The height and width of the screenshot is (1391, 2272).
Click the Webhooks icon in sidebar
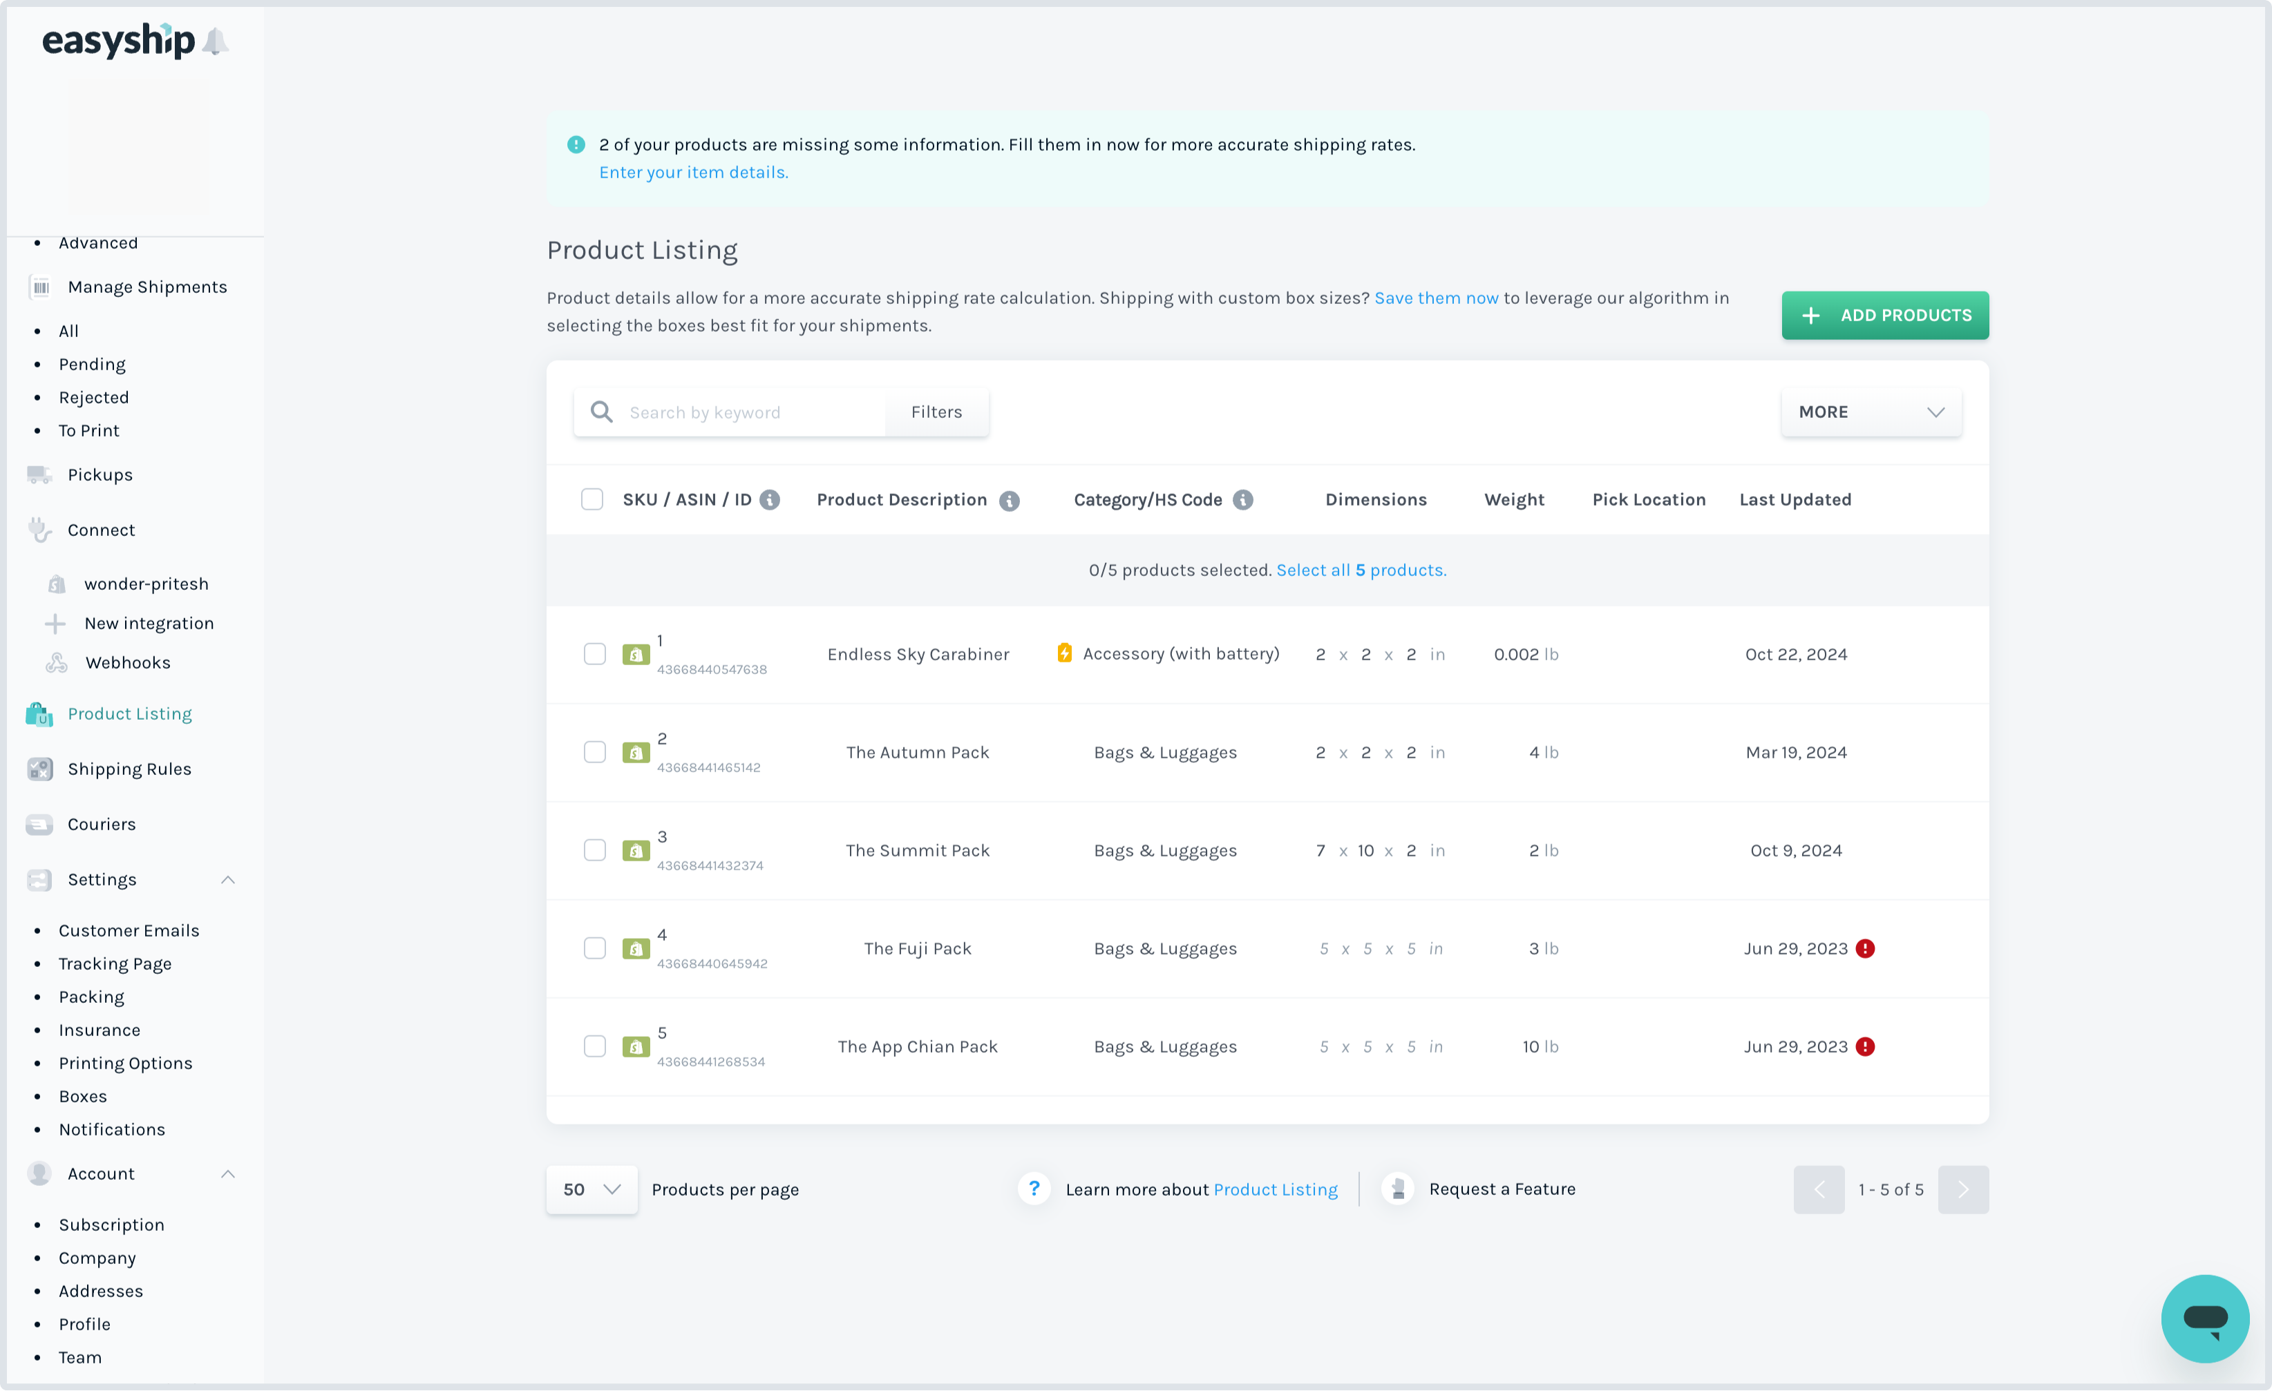coord(57,663)
